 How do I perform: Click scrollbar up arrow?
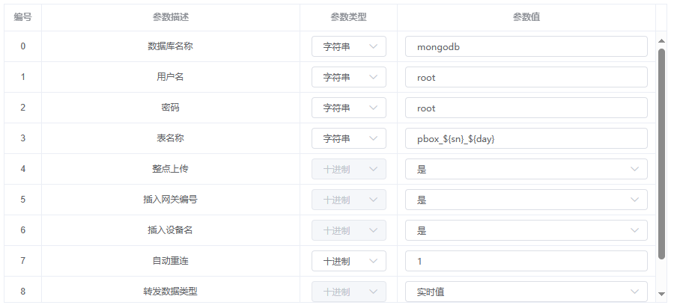[x=661, y=41]
